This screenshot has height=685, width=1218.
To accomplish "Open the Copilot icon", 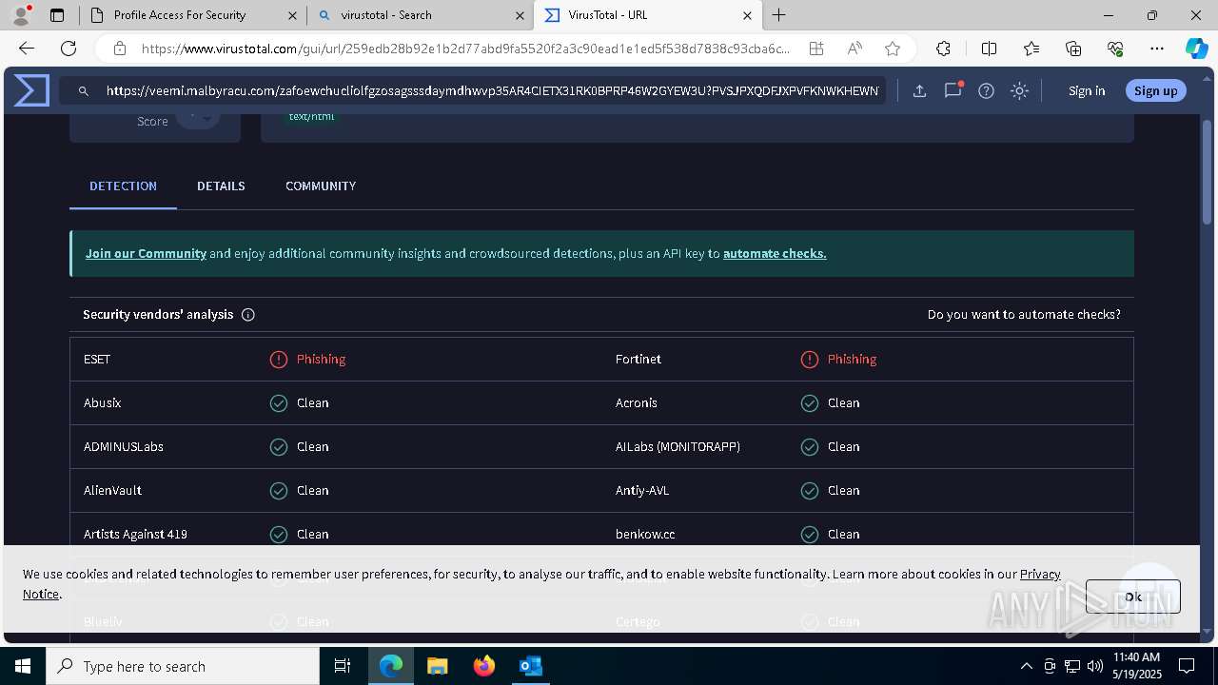I will click(x=1196, y=49).
